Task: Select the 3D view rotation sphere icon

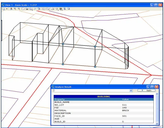Action: coord(61,9)
